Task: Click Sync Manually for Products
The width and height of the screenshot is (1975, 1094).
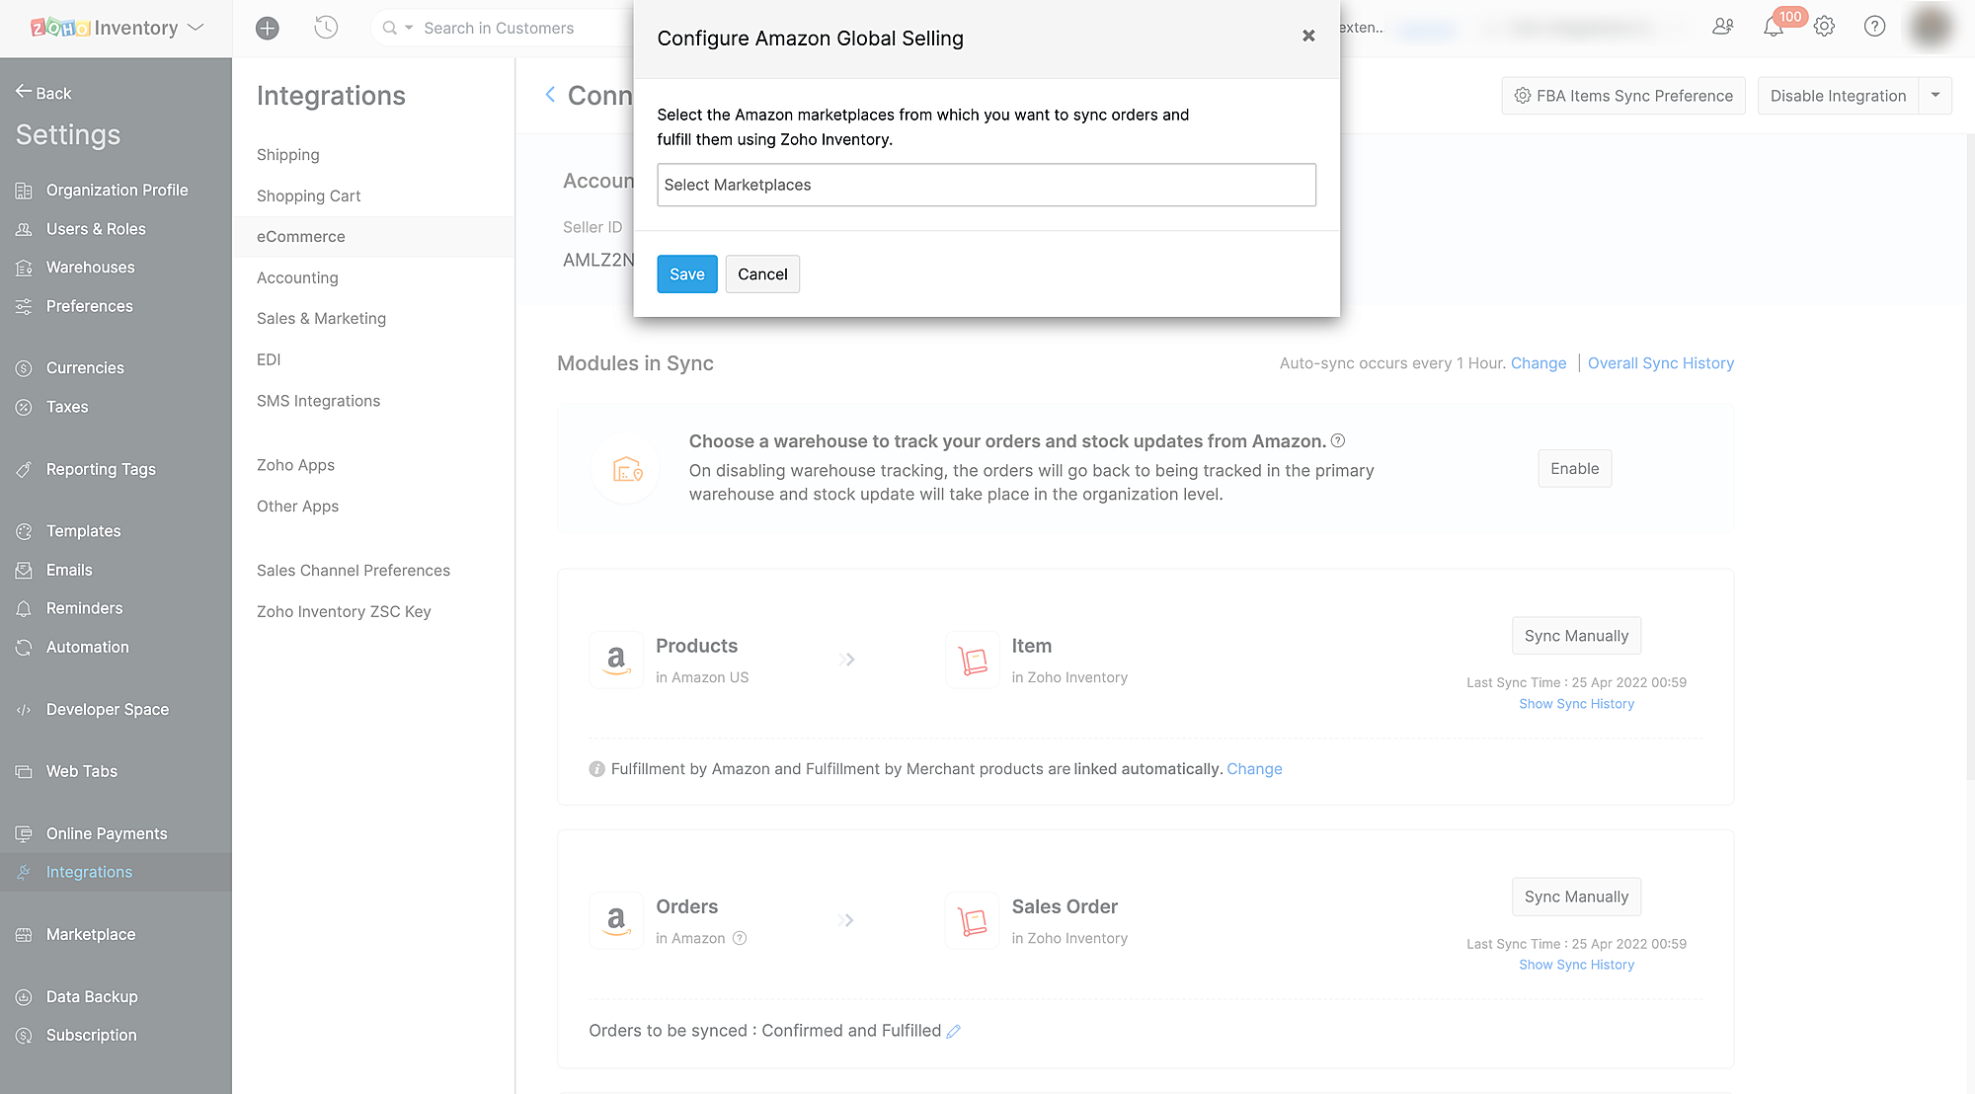Action: click(1576, 636)
